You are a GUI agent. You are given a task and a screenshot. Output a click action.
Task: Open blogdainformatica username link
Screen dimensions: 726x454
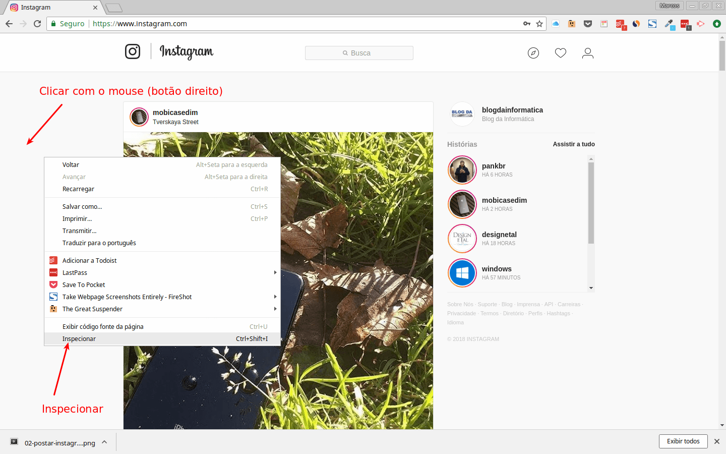(512, 110)
